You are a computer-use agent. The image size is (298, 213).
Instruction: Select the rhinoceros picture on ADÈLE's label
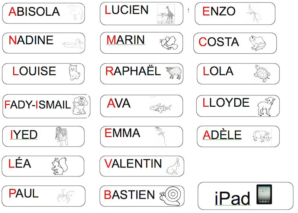[x=262, y=136]
